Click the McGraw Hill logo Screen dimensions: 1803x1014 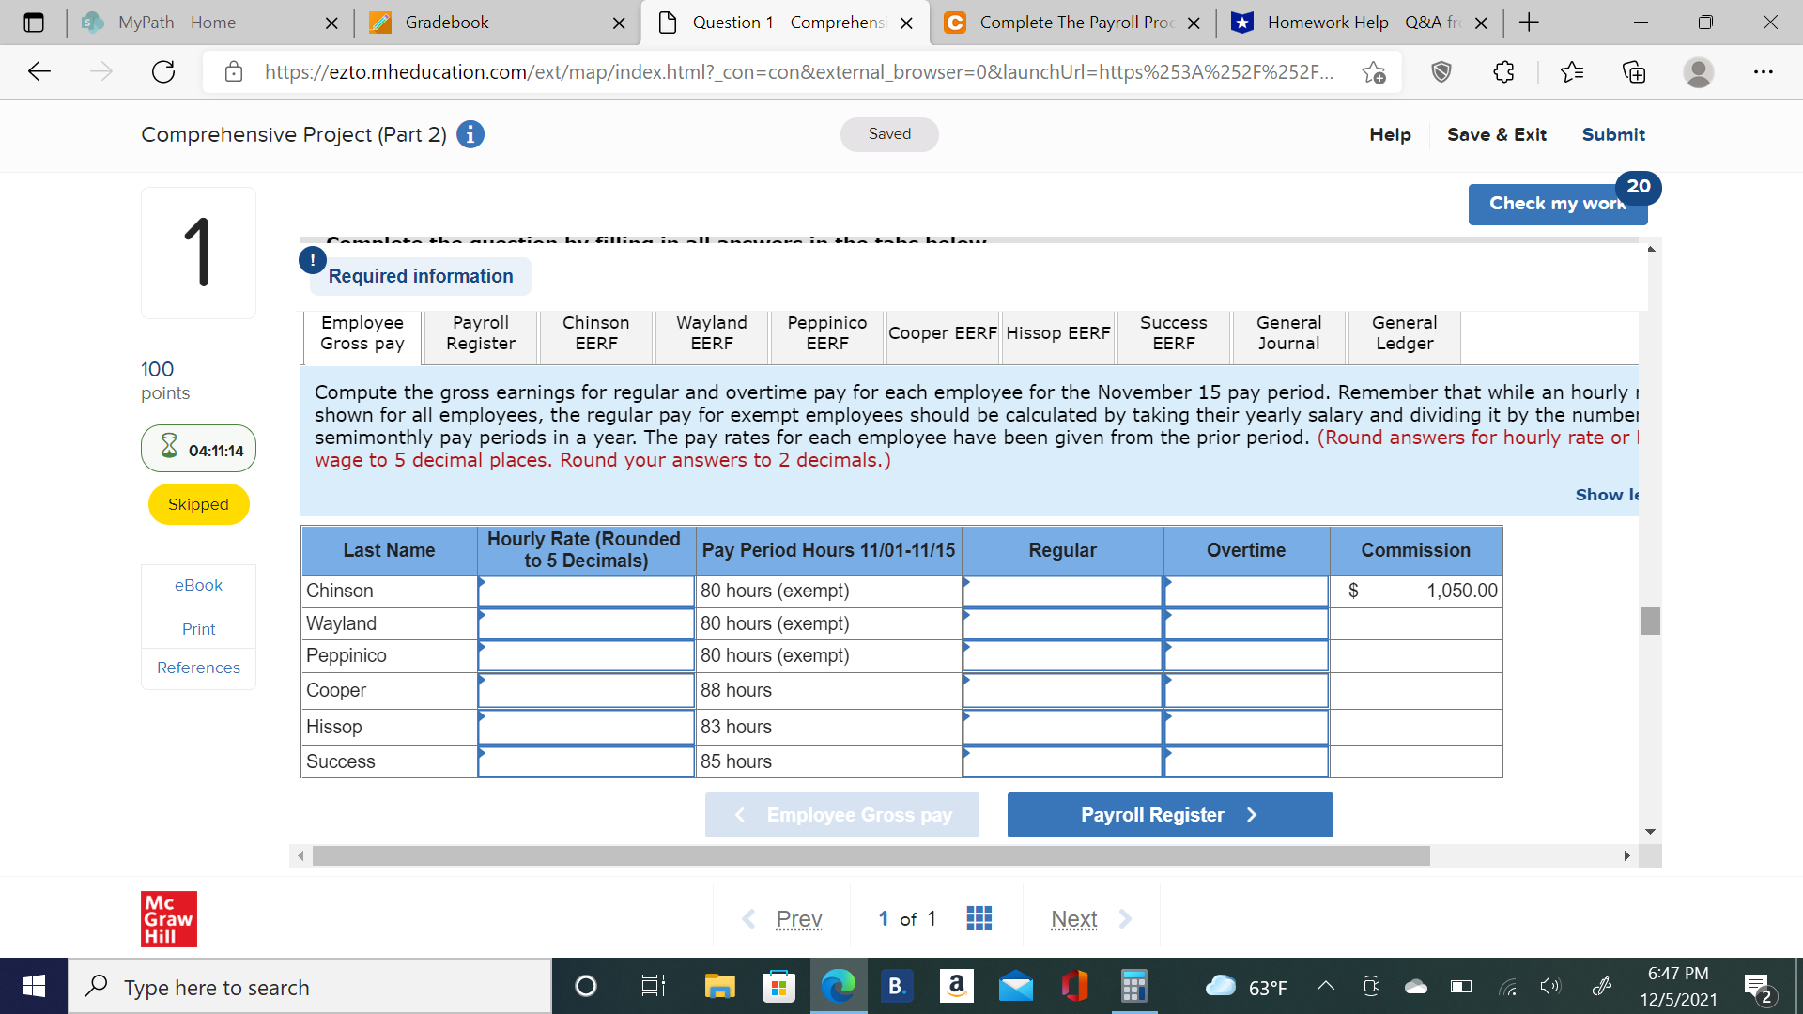pyautogui.click(x=168, y=918)
